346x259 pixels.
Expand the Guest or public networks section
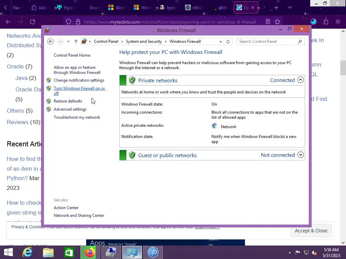300,155
